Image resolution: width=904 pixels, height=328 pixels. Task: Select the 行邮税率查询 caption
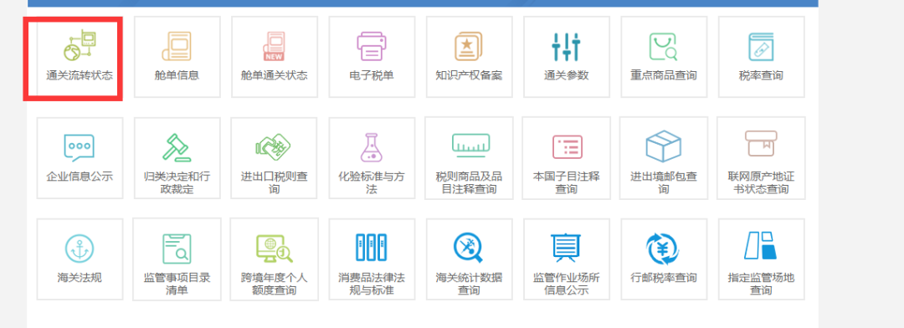coord(664,278)
